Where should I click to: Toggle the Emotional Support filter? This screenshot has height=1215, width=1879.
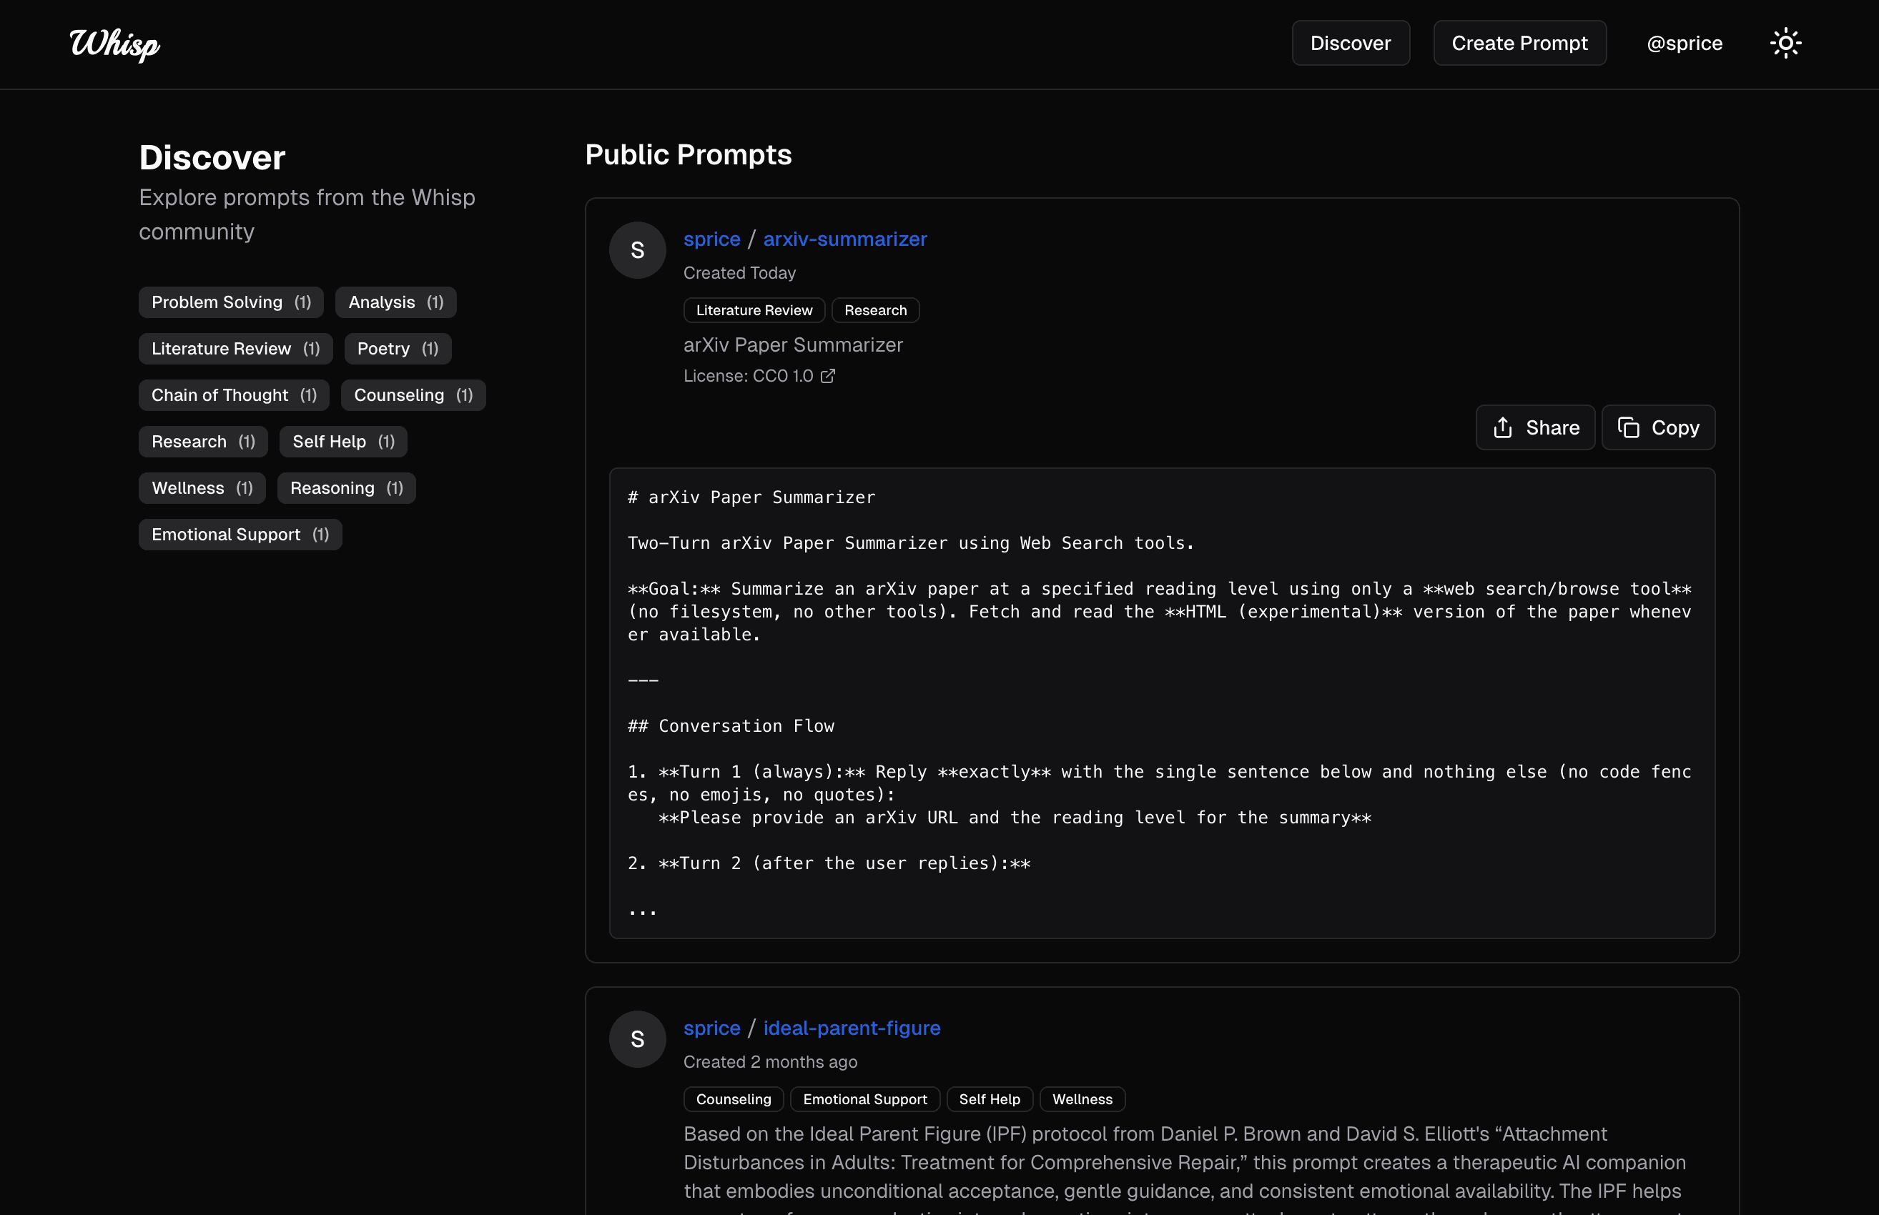coord(240,534)
